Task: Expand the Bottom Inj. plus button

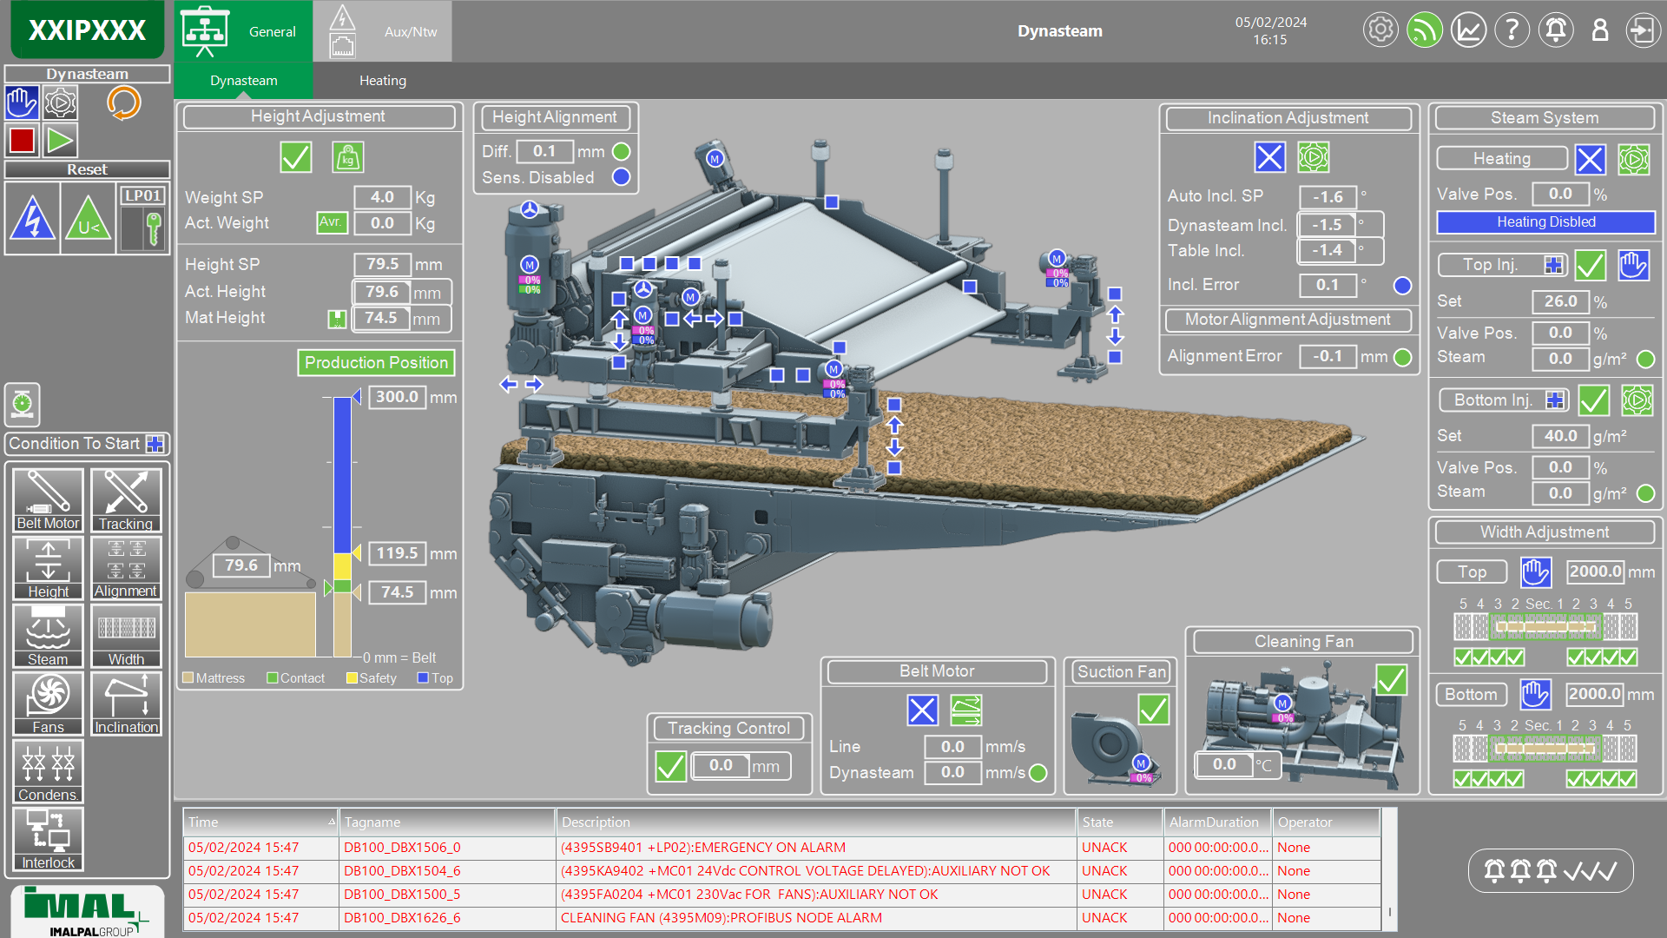Action: tap(1554, 400)
